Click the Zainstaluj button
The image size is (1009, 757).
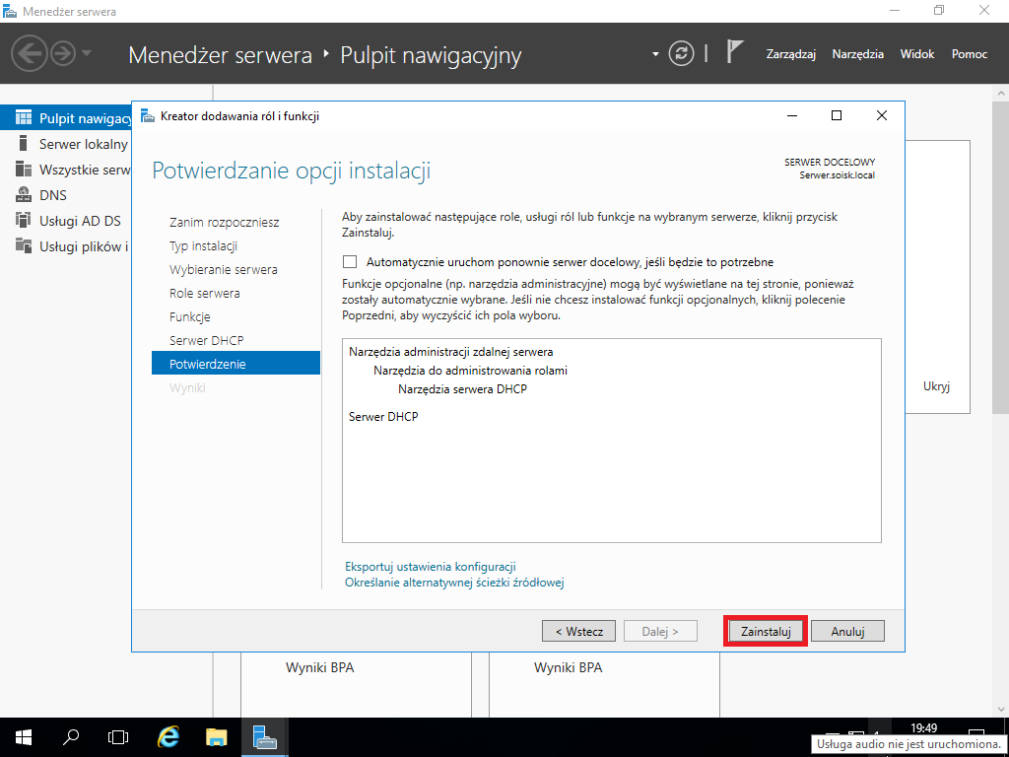tap(766, 632)
